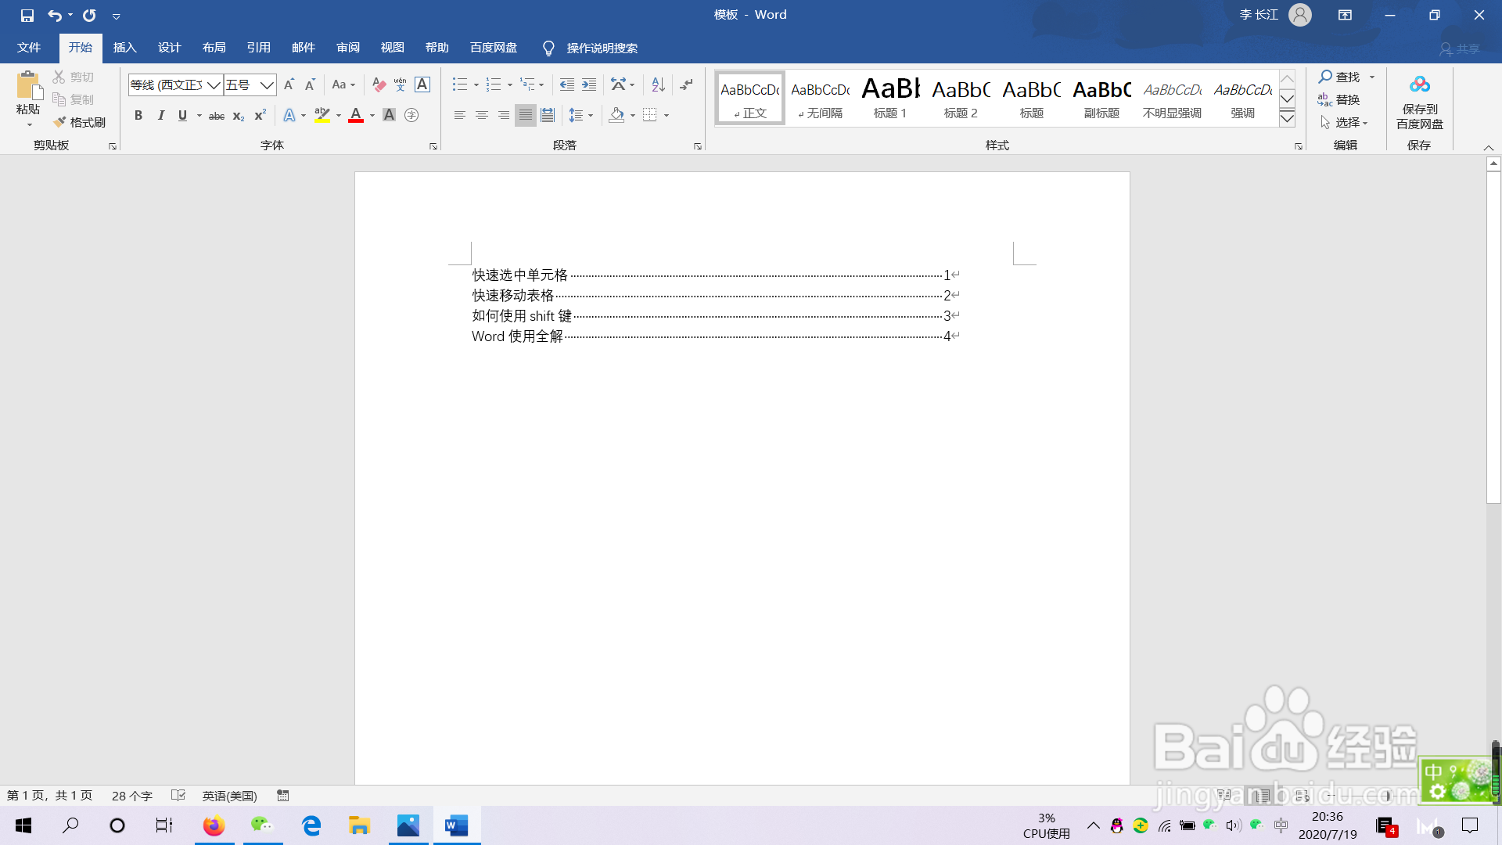Select the Format Painter tool
1502x845 pixels.
[x=81, y=122]
